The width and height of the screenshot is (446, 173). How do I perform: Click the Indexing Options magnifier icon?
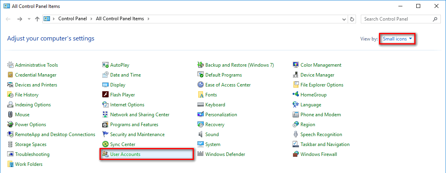click(10, 105)
